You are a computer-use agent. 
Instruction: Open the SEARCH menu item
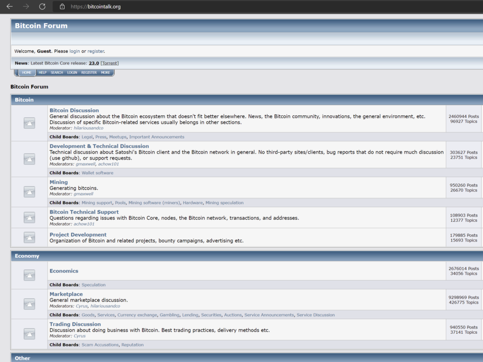pyautogui.click(x=57, y=72)
